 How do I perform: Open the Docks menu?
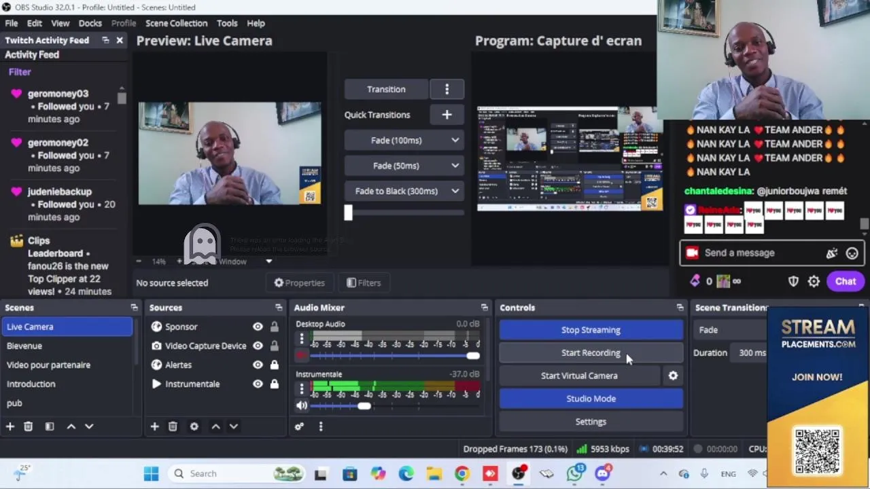point(90,23)
